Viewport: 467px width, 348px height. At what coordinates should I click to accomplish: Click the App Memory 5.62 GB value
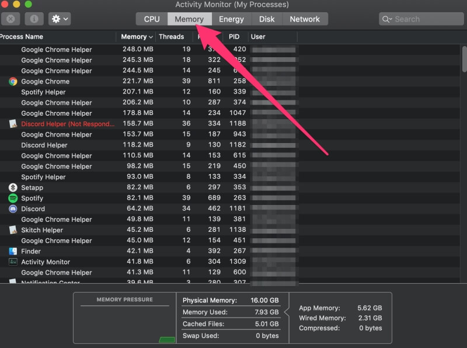[x=370, y=308]
